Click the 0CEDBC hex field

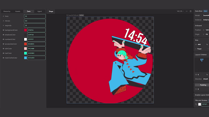(x=36, y=53)
